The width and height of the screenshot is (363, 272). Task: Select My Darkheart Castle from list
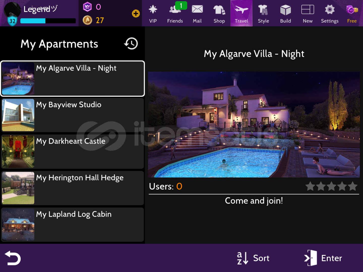[73, 152]
